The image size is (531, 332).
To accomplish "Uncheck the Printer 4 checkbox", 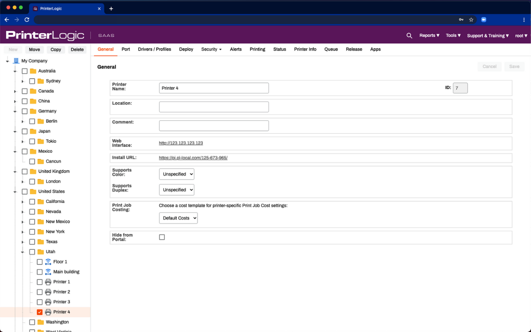I will pyautogui.click(x=39, y=312).
